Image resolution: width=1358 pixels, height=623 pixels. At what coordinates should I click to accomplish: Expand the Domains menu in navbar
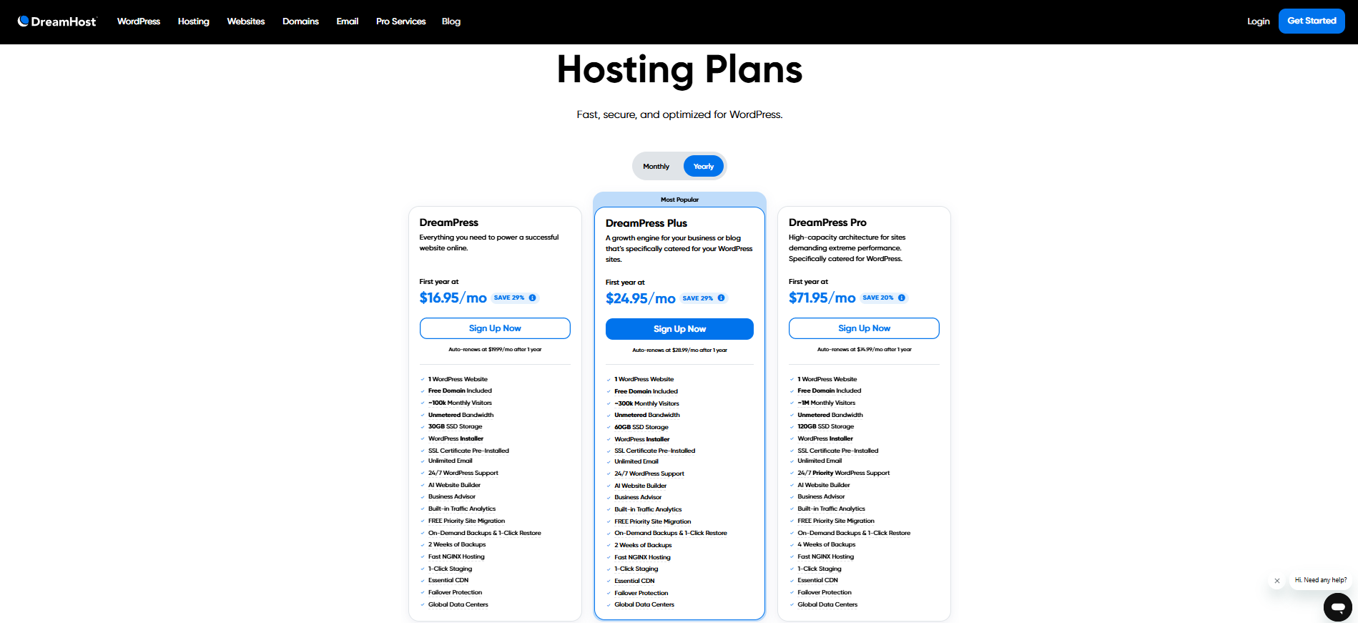(300, 21)
